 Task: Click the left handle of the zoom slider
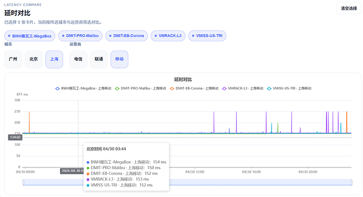click(23, 183)
